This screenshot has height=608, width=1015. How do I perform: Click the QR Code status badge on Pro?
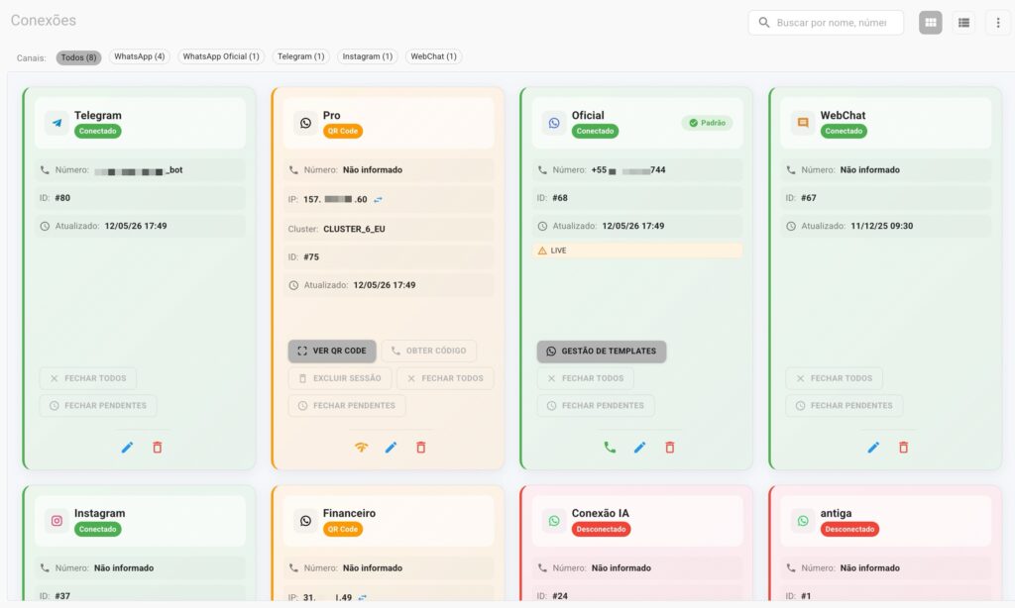(342, 132)
